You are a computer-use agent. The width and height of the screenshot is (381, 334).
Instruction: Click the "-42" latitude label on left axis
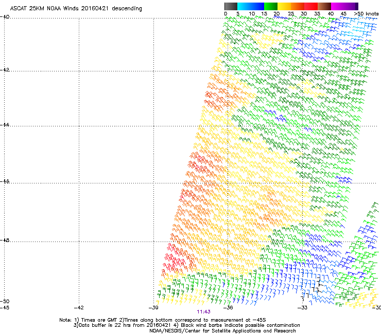point(5,69)
